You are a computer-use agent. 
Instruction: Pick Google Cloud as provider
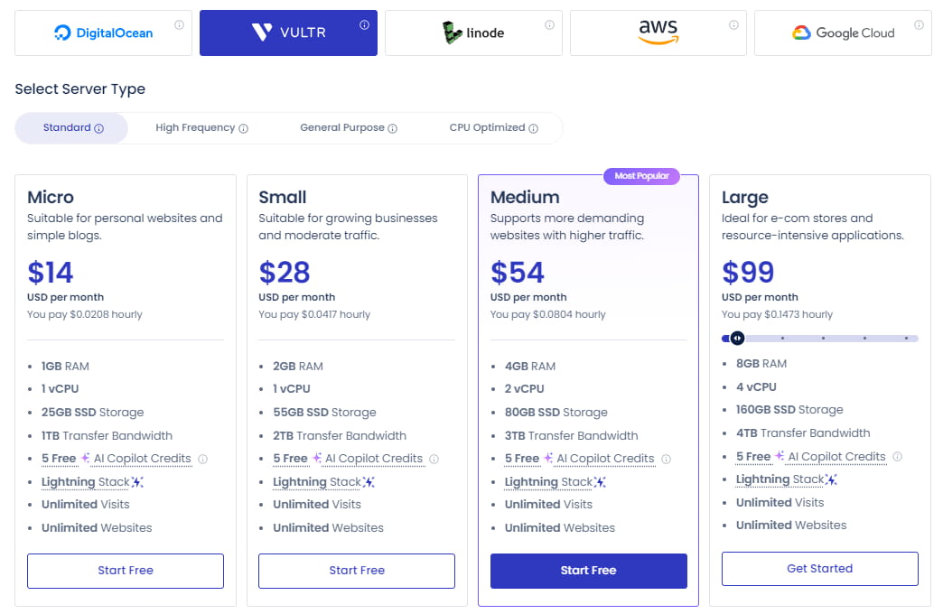(843, 33)
